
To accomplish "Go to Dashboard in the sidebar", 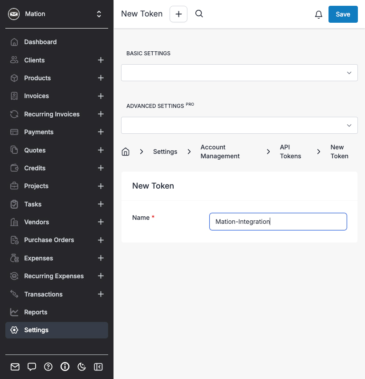I will pos(41,42).
